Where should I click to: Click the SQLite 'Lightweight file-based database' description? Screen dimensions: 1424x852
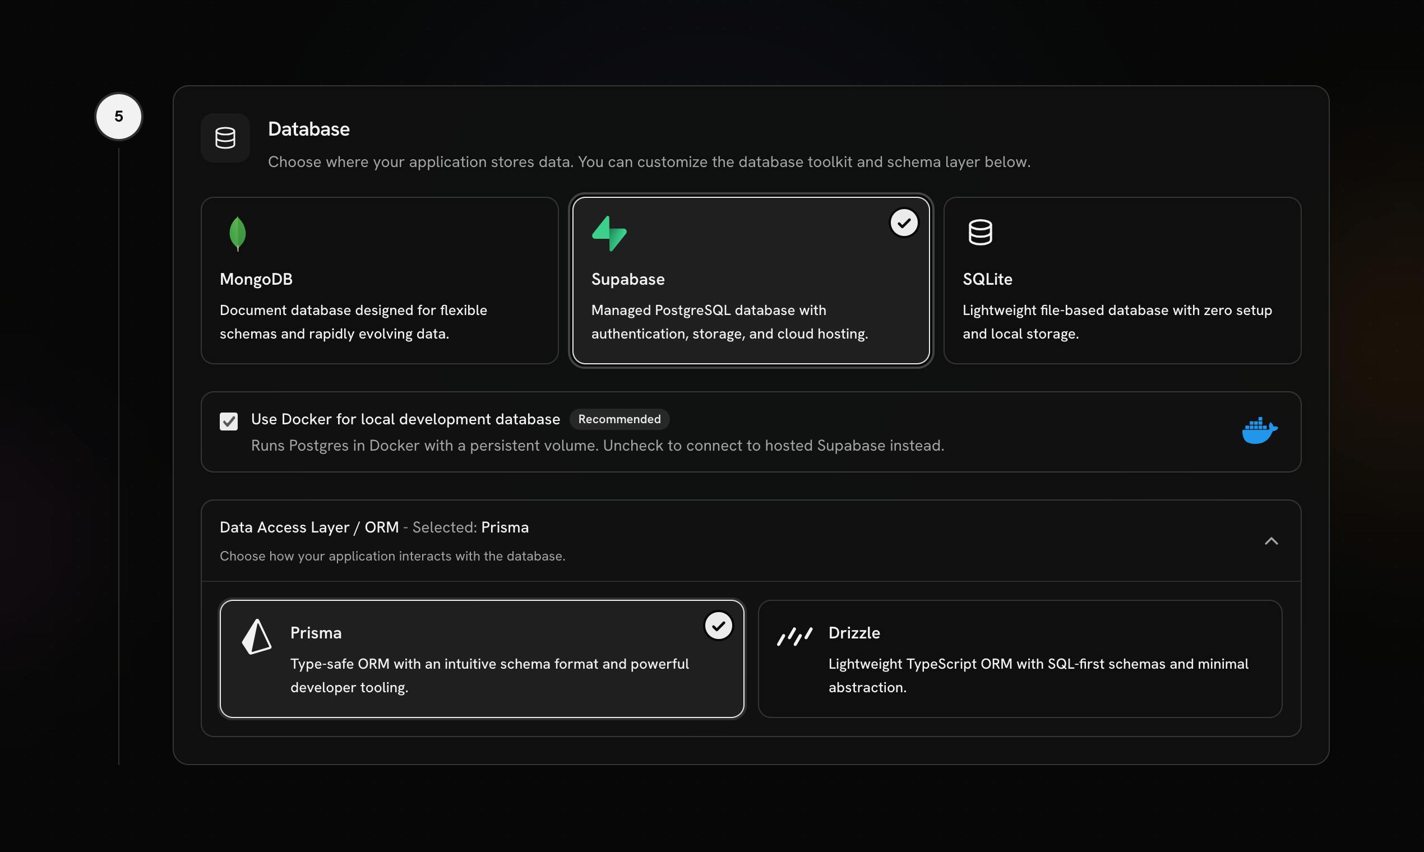click(1117, 322)
